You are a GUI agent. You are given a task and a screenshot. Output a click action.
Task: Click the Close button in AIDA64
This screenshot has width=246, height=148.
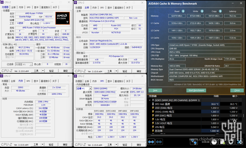point(237,90)
